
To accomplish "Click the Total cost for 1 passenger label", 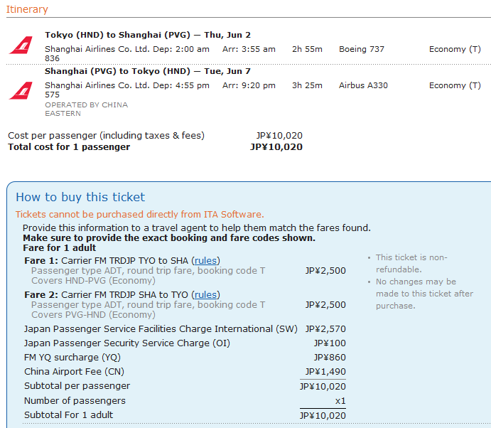I will pyautogui.click(x=69, y=147).
